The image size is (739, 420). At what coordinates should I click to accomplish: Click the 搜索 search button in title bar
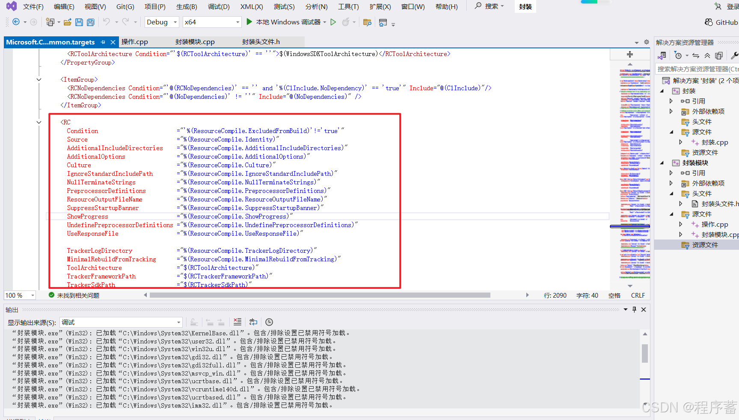click(490, 6)
